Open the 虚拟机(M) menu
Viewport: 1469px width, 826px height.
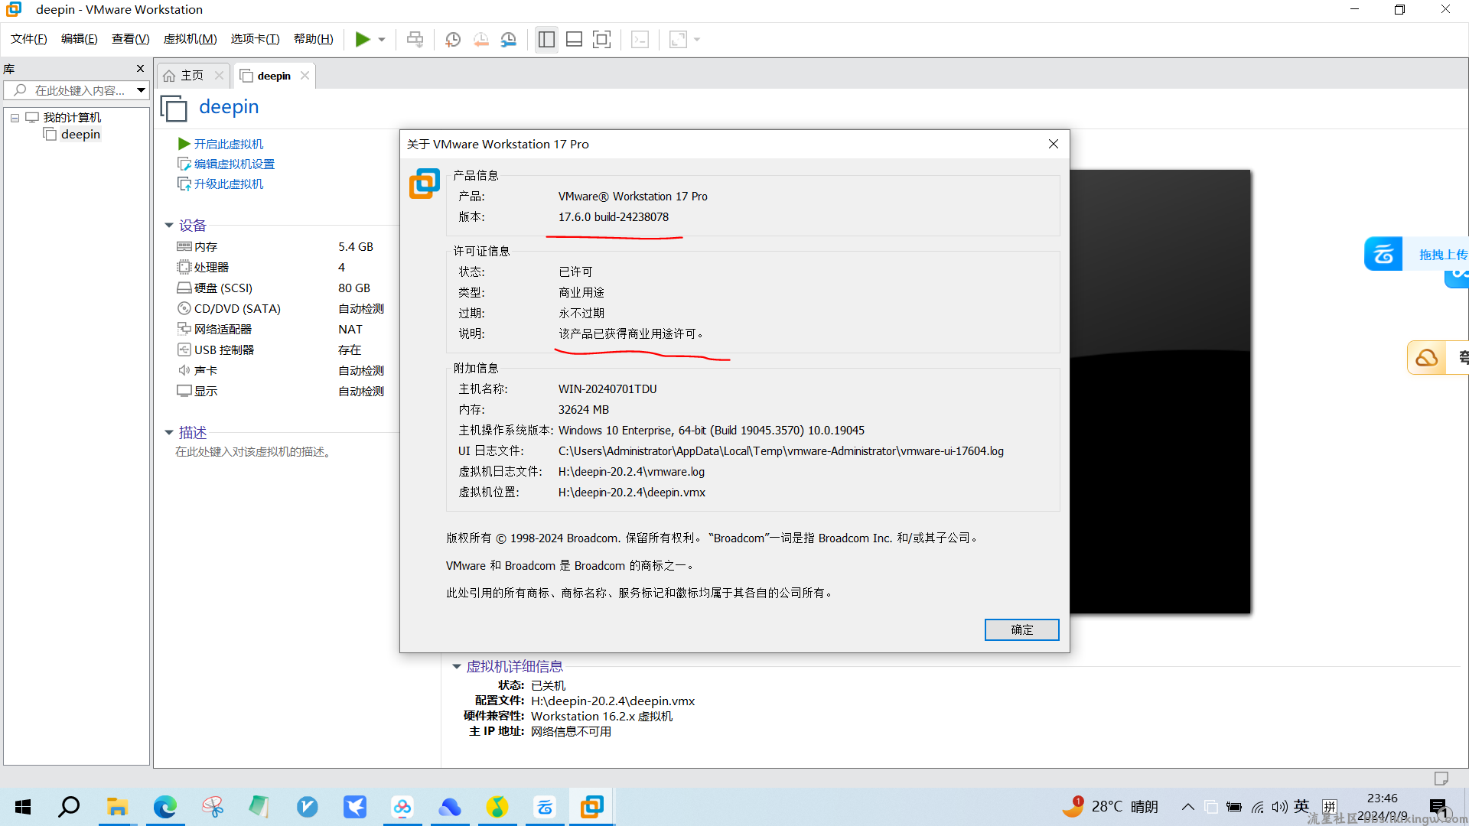(x=191, y=39)
